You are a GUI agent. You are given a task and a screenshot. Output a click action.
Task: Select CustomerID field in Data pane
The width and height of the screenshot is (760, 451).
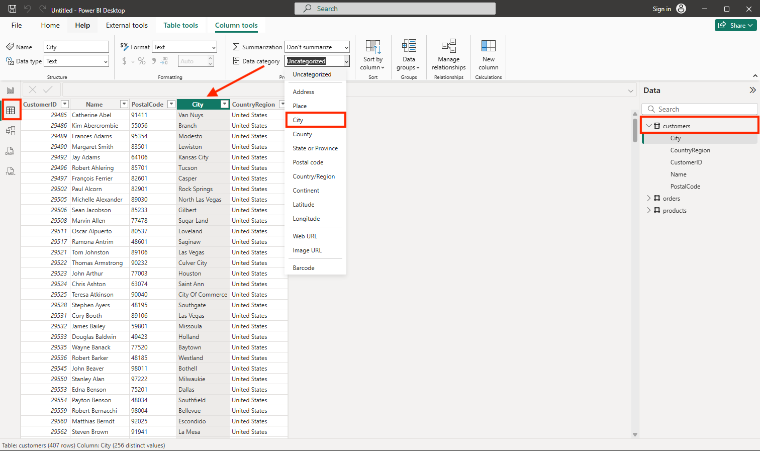pyautogui.click(x=686, y=162)
